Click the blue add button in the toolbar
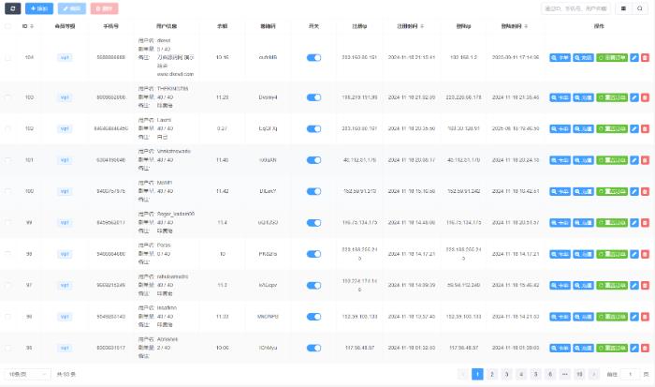The image size is (655, 387). 38,7
